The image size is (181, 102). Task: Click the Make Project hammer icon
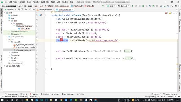point(103,6)
